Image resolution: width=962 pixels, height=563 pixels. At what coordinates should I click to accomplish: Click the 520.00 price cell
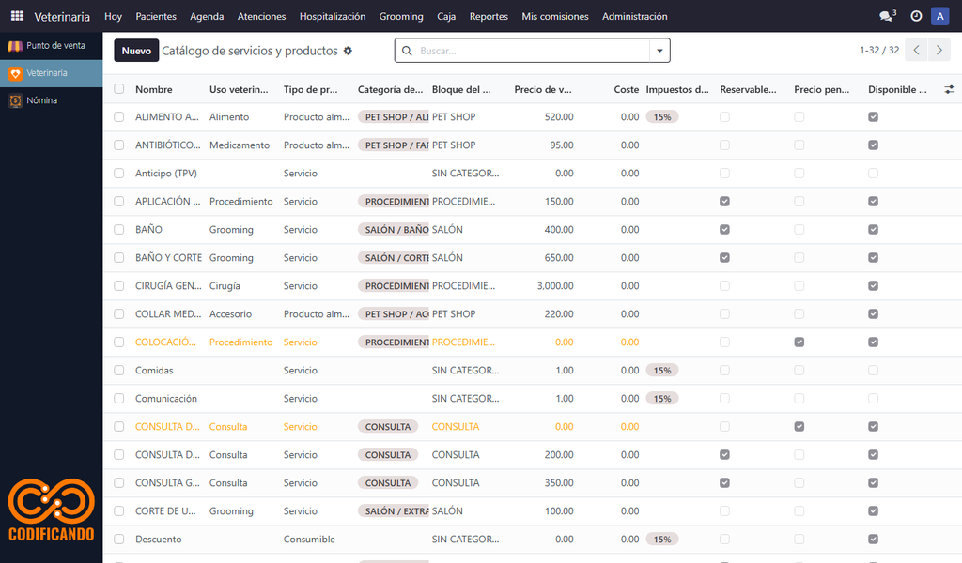click(x=559, y=117)
